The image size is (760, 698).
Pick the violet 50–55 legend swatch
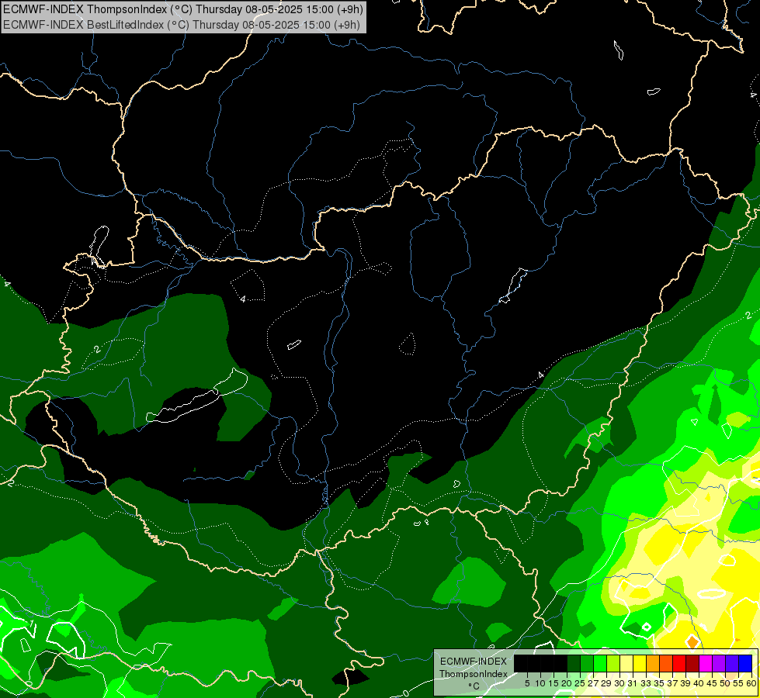coord(732,663)
